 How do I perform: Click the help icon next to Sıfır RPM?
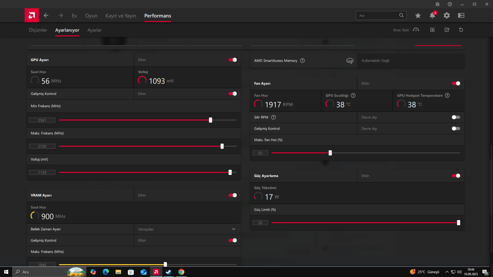coord(273,117)
